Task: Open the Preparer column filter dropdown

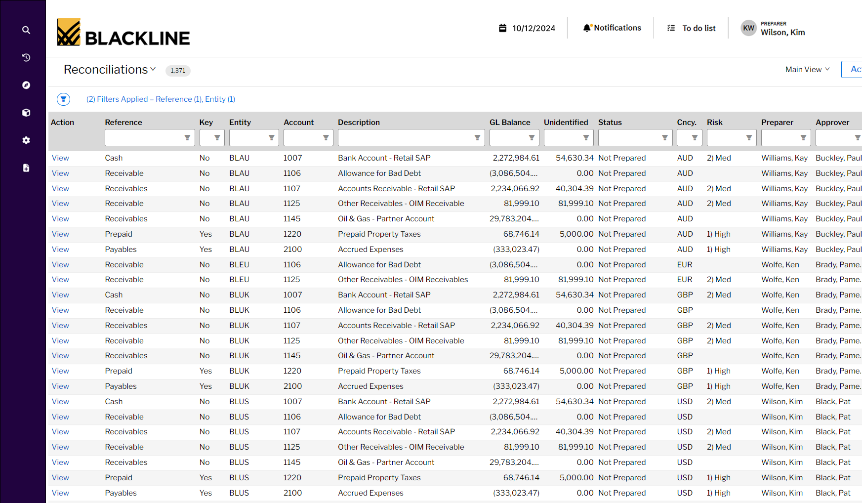Action: click(x=803, y=138)
